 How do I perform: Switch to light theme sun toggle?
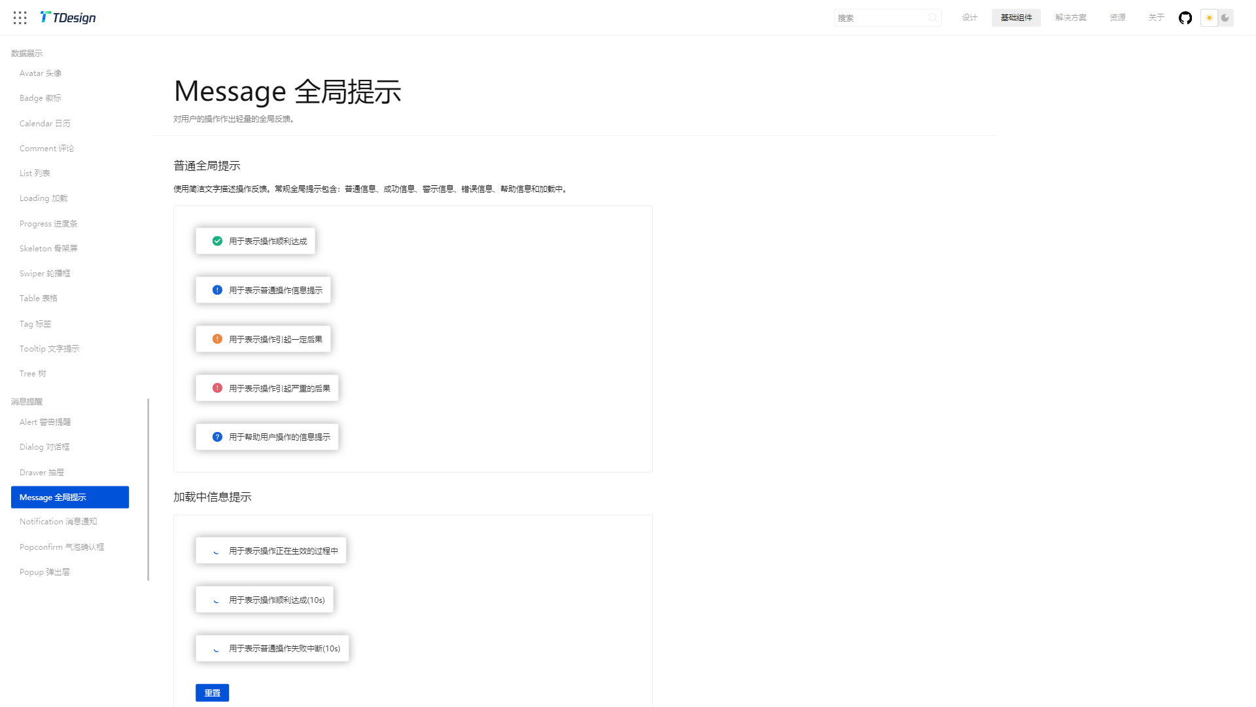tap(1209, 18)
